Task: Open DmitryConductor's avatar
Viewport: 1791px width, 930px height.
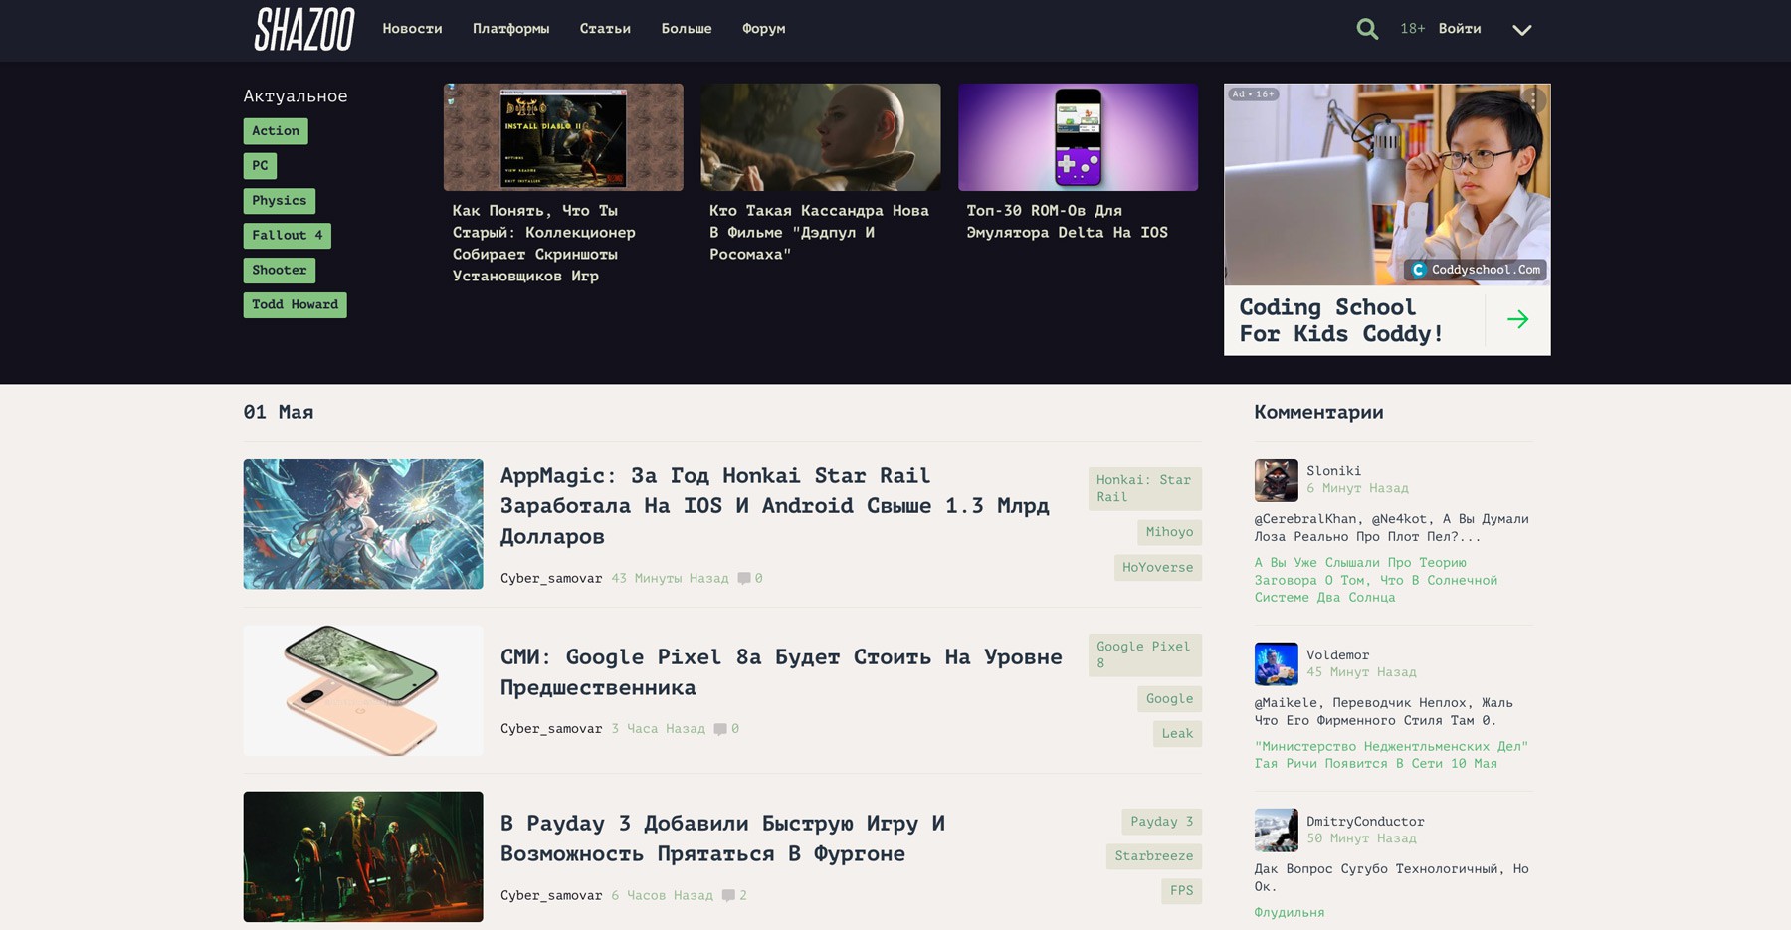Action: pyautogui.click(x=1276, y=831)
